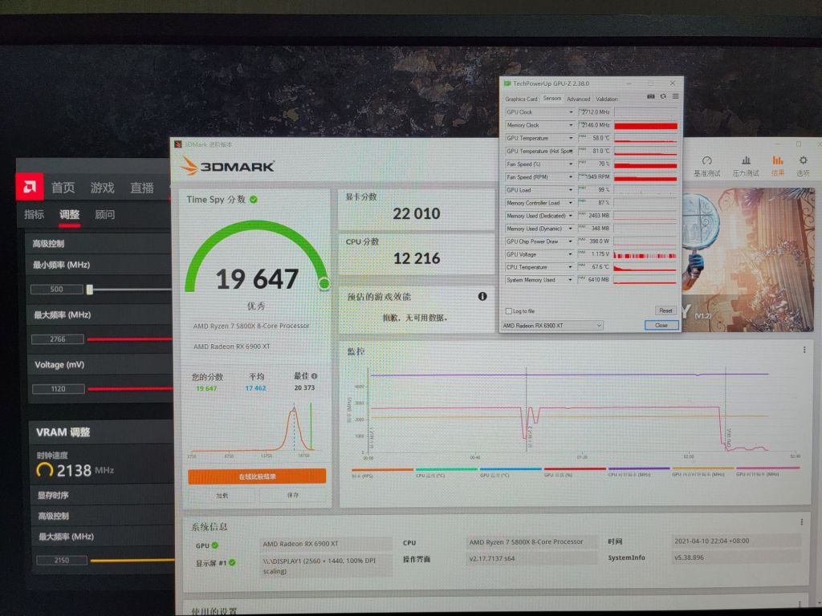The image size is (822, 616).
Task: Click GPU-Z refresh icon
Action: point(663,96)
